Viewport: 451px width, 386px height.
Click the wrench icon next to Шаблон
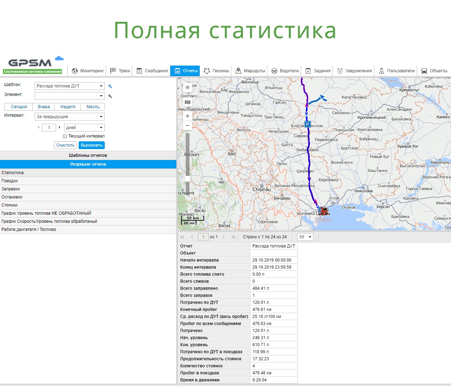tap(110, 86)
